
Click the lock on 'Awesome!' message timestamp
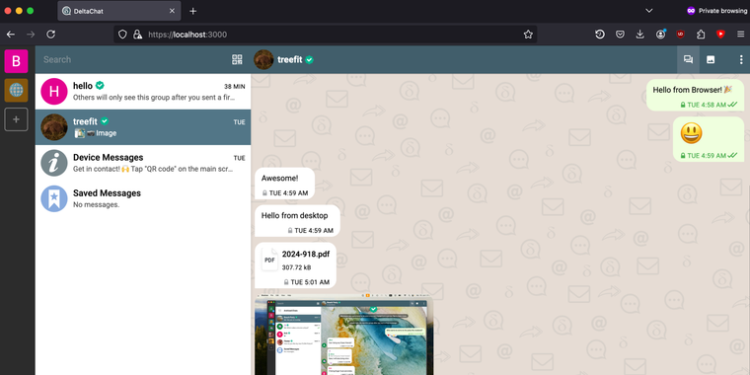tap(264, 193)
